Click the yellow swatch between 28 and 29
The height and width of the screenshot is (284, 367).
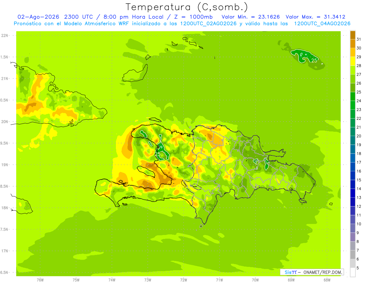pyautogui.click(x=353, y=61)
